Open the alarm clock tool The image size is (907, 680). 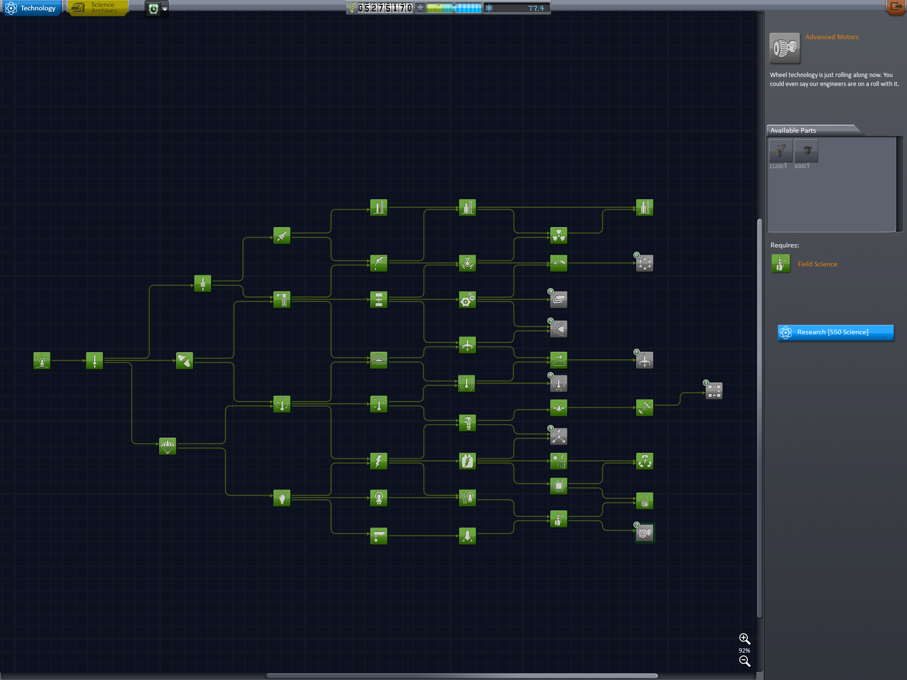[153, 8]
